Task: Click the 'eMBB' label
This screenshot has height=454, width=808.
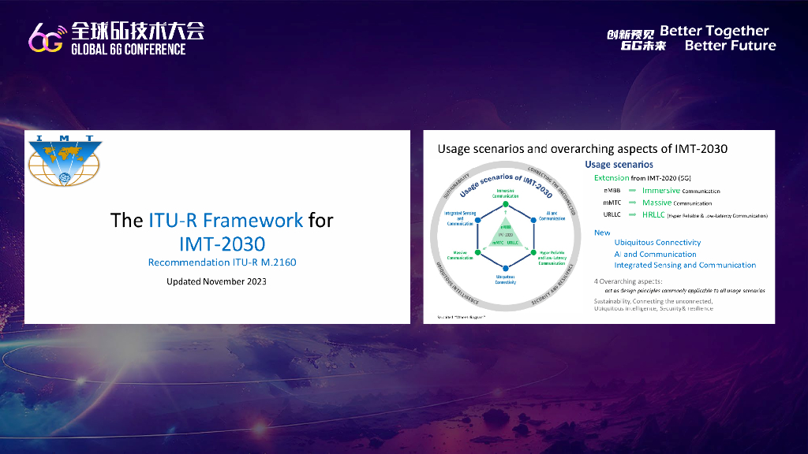Action: tap(612, 191)
